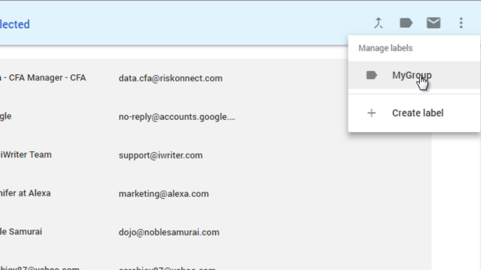Image resolution: width=481 pixels, height=270 pixels.
Task: Click the CFA Manager contact name
Action: point(43,78)
